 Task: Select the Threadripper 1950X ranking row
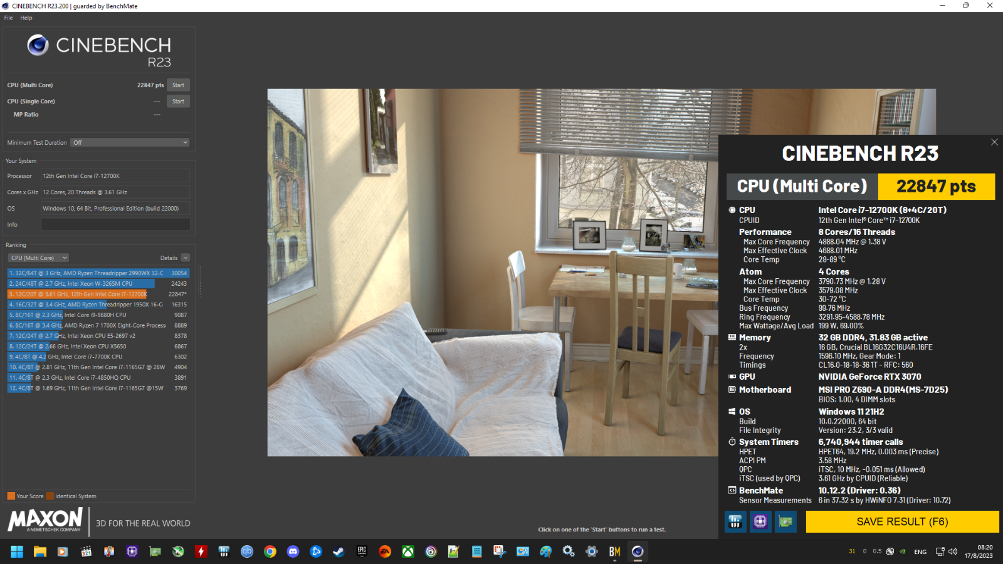[x=98, y=305]
